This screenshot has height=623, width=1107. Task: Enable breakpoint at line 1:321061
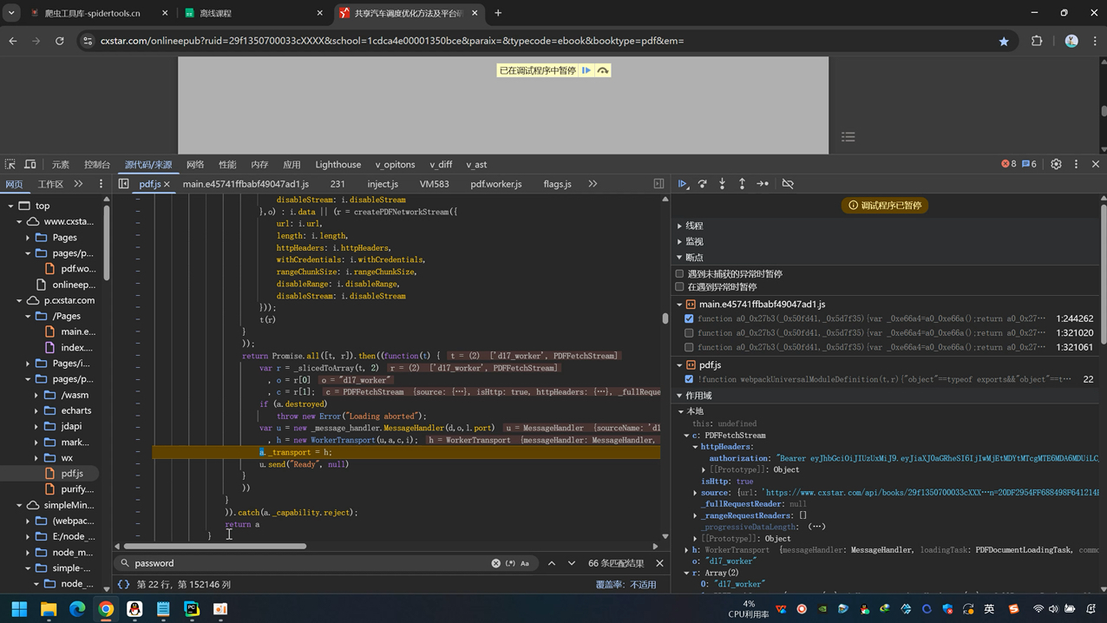tap(689, 347)
